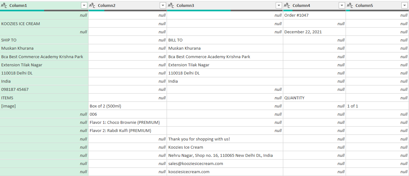Select the Column3 header
409x176 pixels.
225,5
